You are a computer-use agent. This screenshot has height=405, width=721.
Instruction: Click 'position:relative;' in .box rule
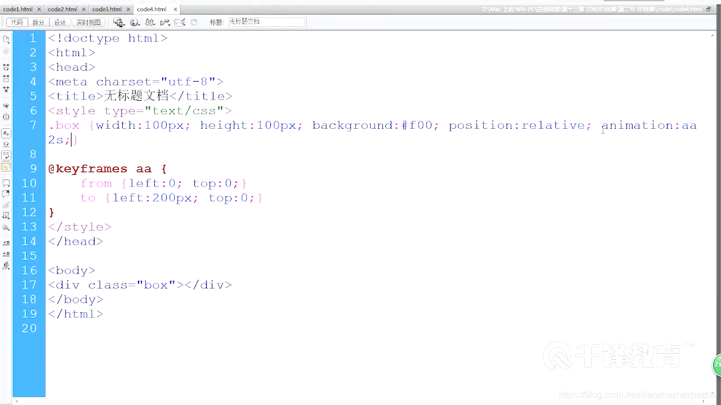tap(520, 125)
